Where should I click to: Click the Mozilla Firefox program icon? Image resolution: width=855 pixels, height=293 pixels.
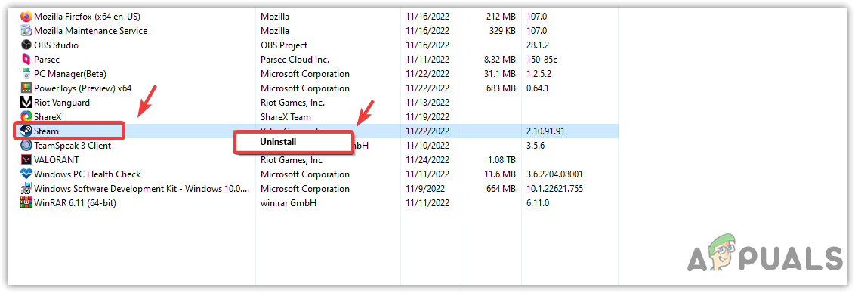(26, 17)
